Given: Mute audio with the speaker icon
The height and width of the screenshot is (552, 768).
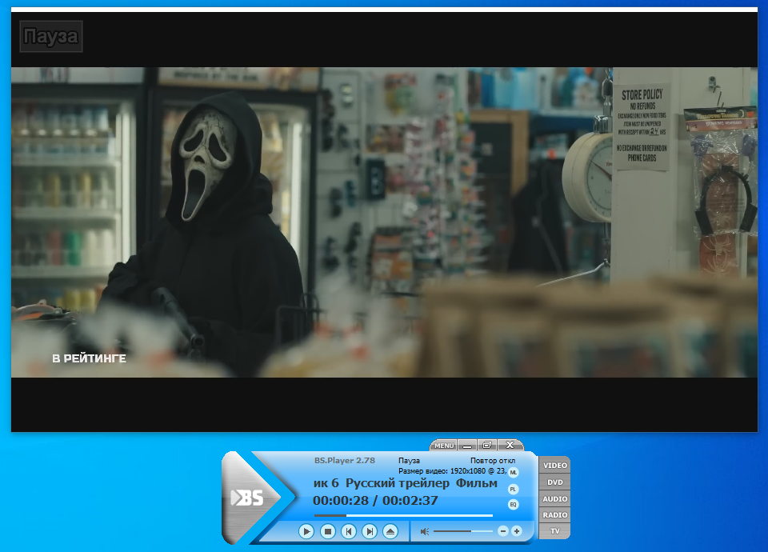Looking at the screenshot, I should point(425,531).
